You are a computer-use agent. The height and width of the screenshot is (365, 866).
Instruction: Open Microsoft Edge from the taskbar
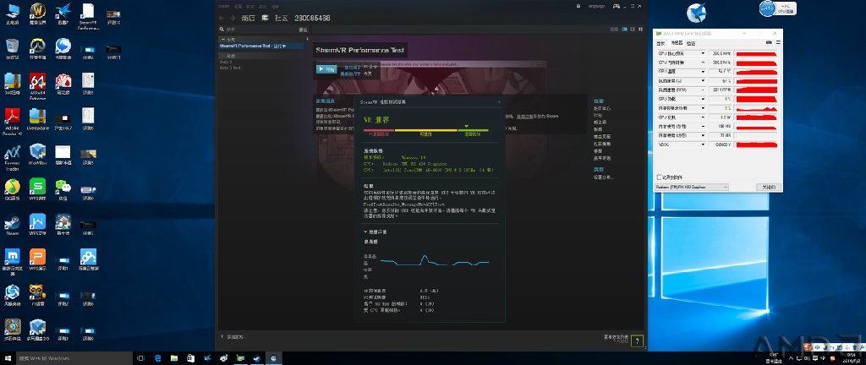pos(157,358)
